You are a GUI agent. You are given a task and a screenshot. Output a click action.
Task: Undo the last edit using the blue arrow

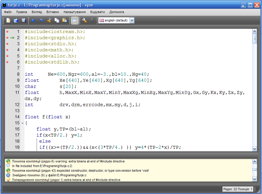click(33, 20)
